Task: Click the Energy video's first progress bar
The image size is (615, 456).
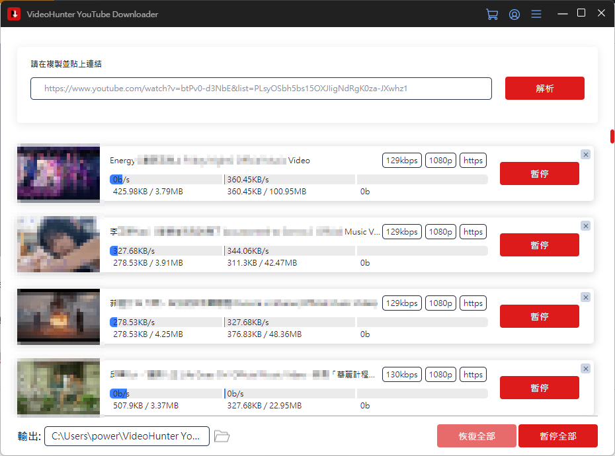Action: coord(167,180)
